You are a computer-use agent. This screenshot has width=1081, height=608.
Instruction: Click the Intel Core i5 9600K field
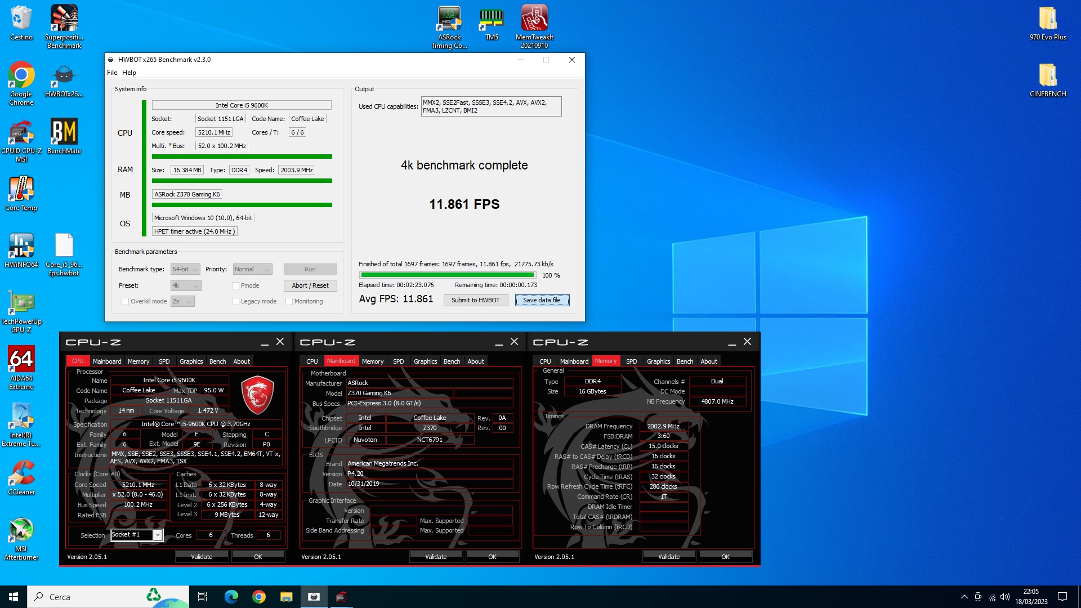tap(242, 105)
